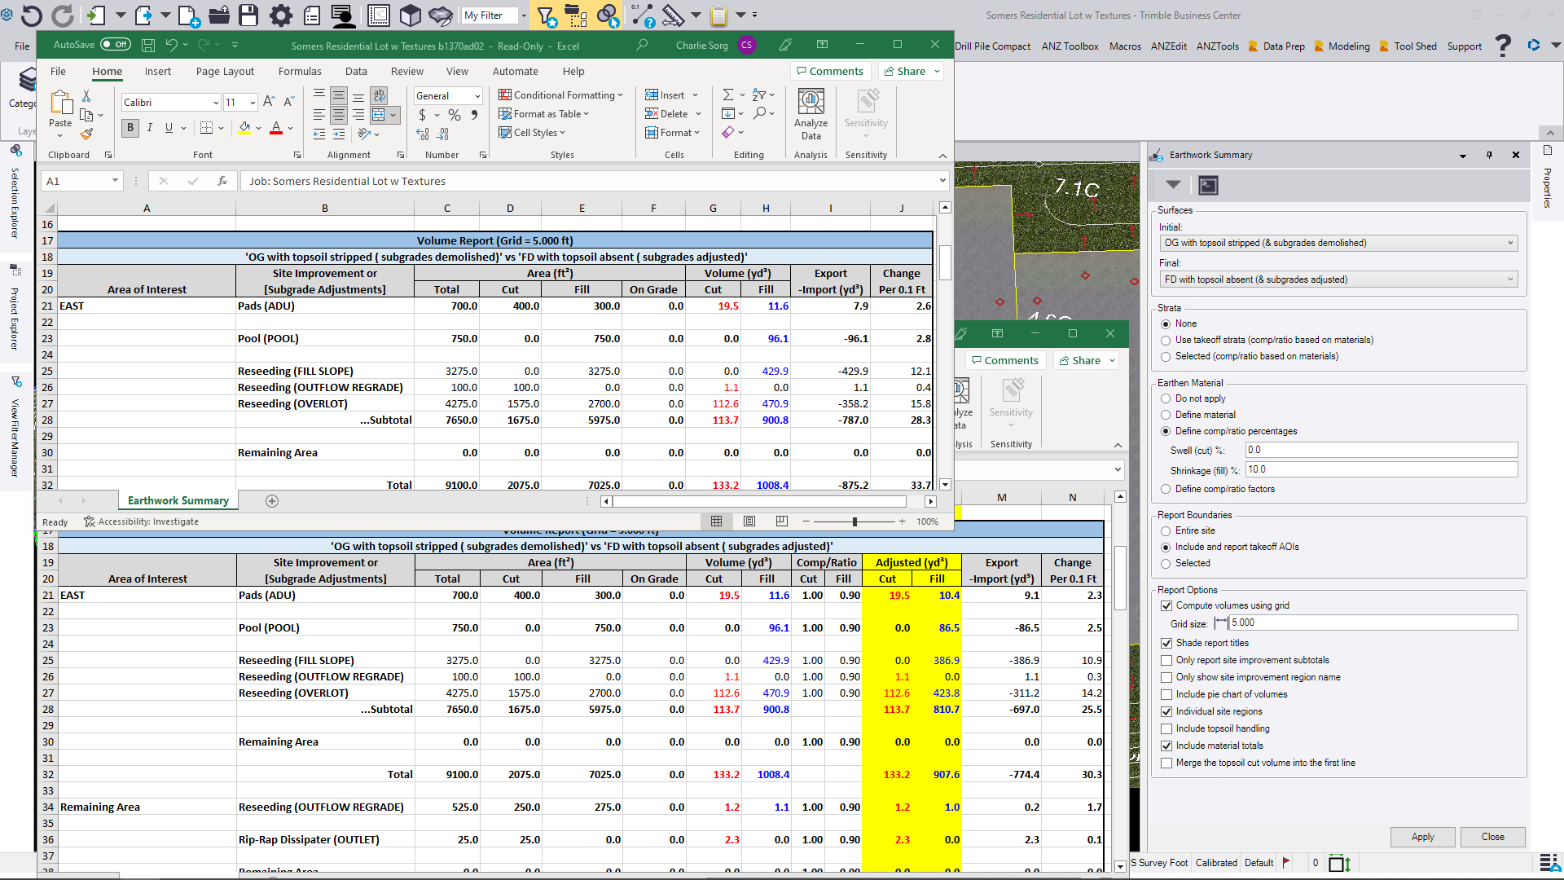Click the AutoSum sigma icon
Viewport: 1564px width, 880px height.
[x=728, y=95]
